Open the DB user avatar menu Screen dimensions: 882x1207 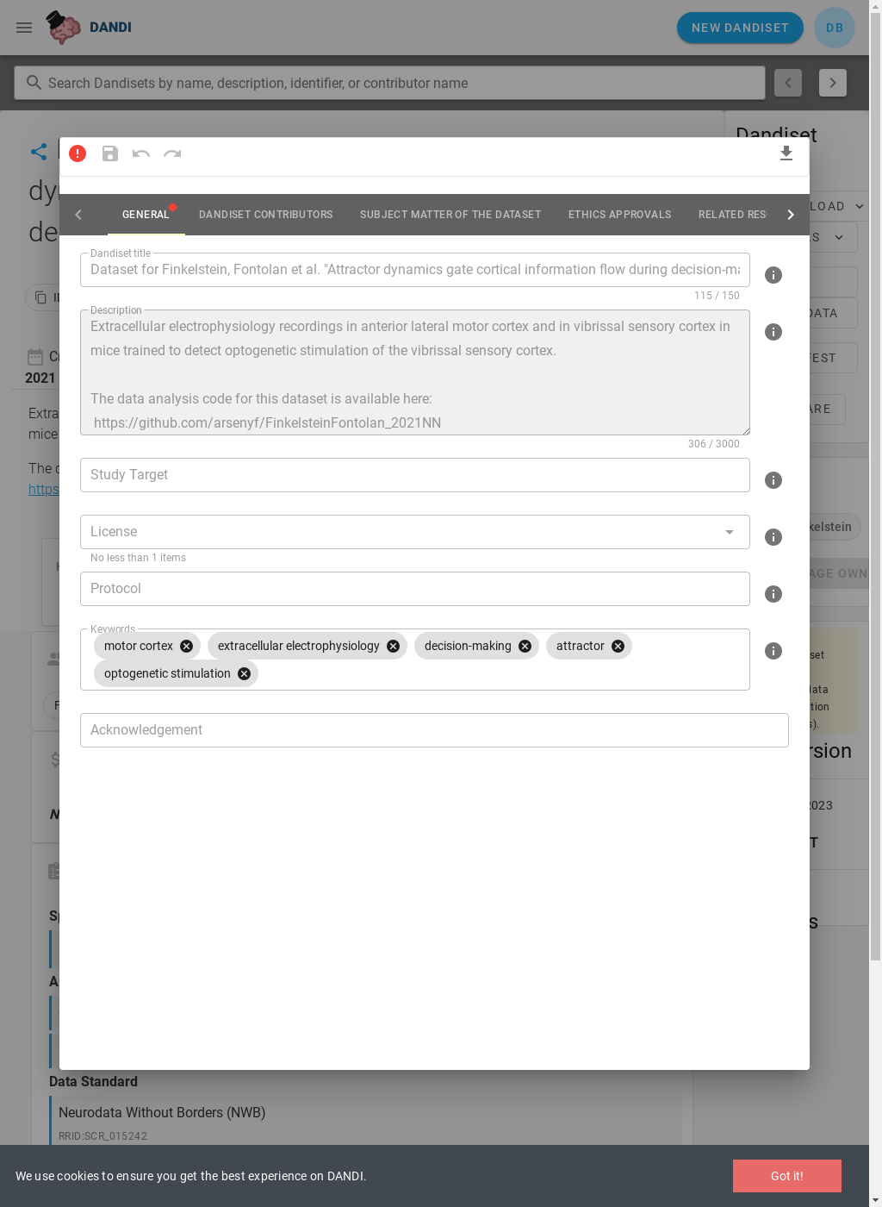tap(835, 28)
